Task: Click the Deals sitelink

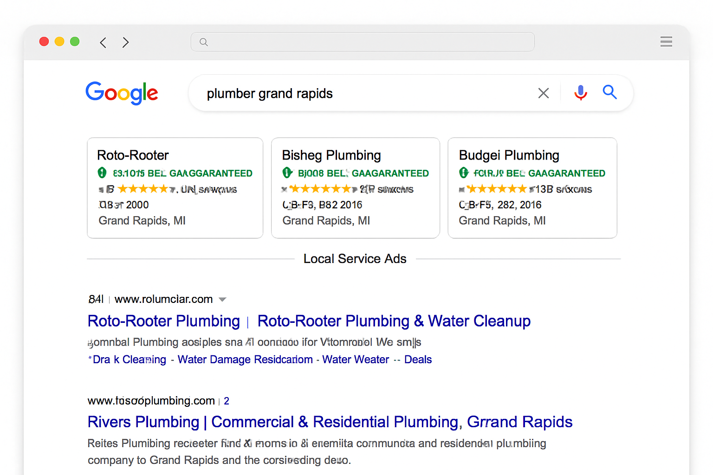Action: [418, 359]
